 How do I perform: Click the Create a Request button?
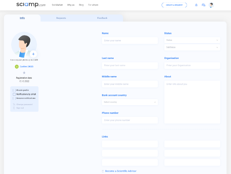coord(174,5)
